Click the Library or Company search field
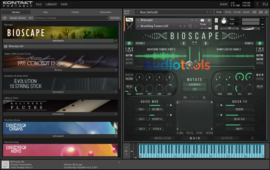The image size is (270, 170). click(71, 18)
